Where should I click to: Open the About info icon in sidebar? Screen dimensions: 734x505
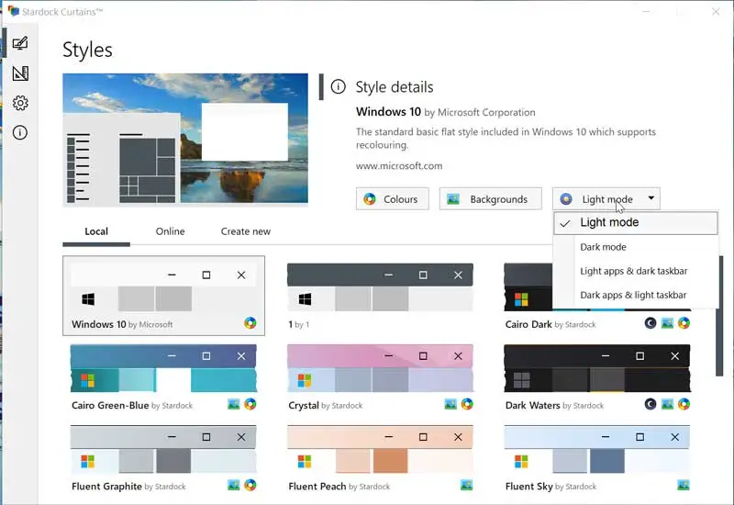click(x=20, y=132)
